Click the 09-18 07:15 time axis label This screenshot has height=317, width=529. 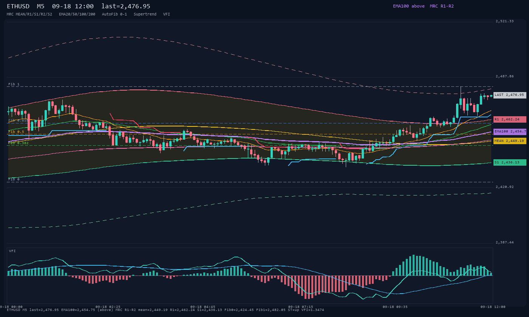click(300, 307)
